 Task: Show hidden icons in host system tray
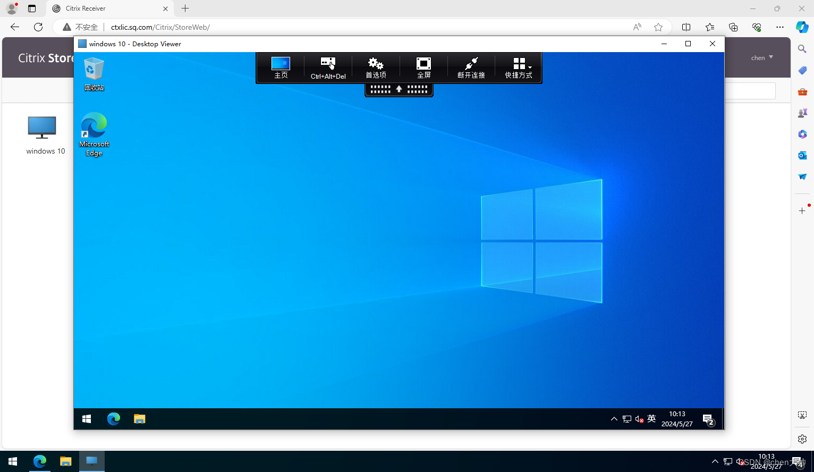pos(715,461)
